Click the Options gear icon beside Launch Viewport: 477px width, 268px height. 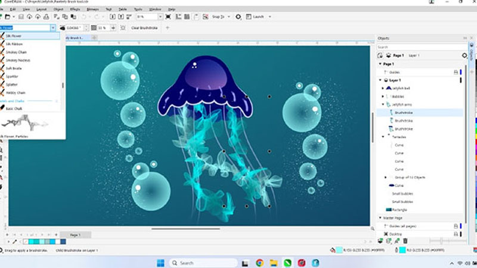coord(238,17)
